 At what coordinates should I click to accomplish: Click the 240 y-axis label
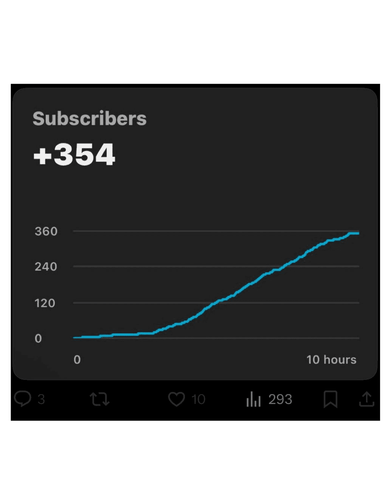46,267
